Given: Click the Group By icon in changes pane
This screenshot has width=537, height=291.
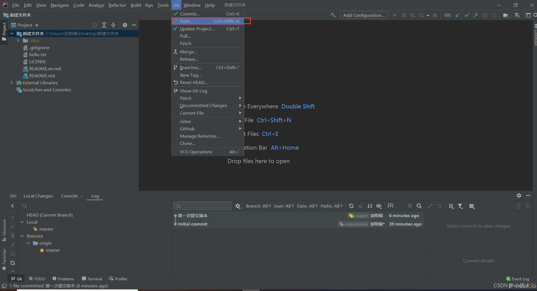Looking at the screenshot, I should (451, 206).
